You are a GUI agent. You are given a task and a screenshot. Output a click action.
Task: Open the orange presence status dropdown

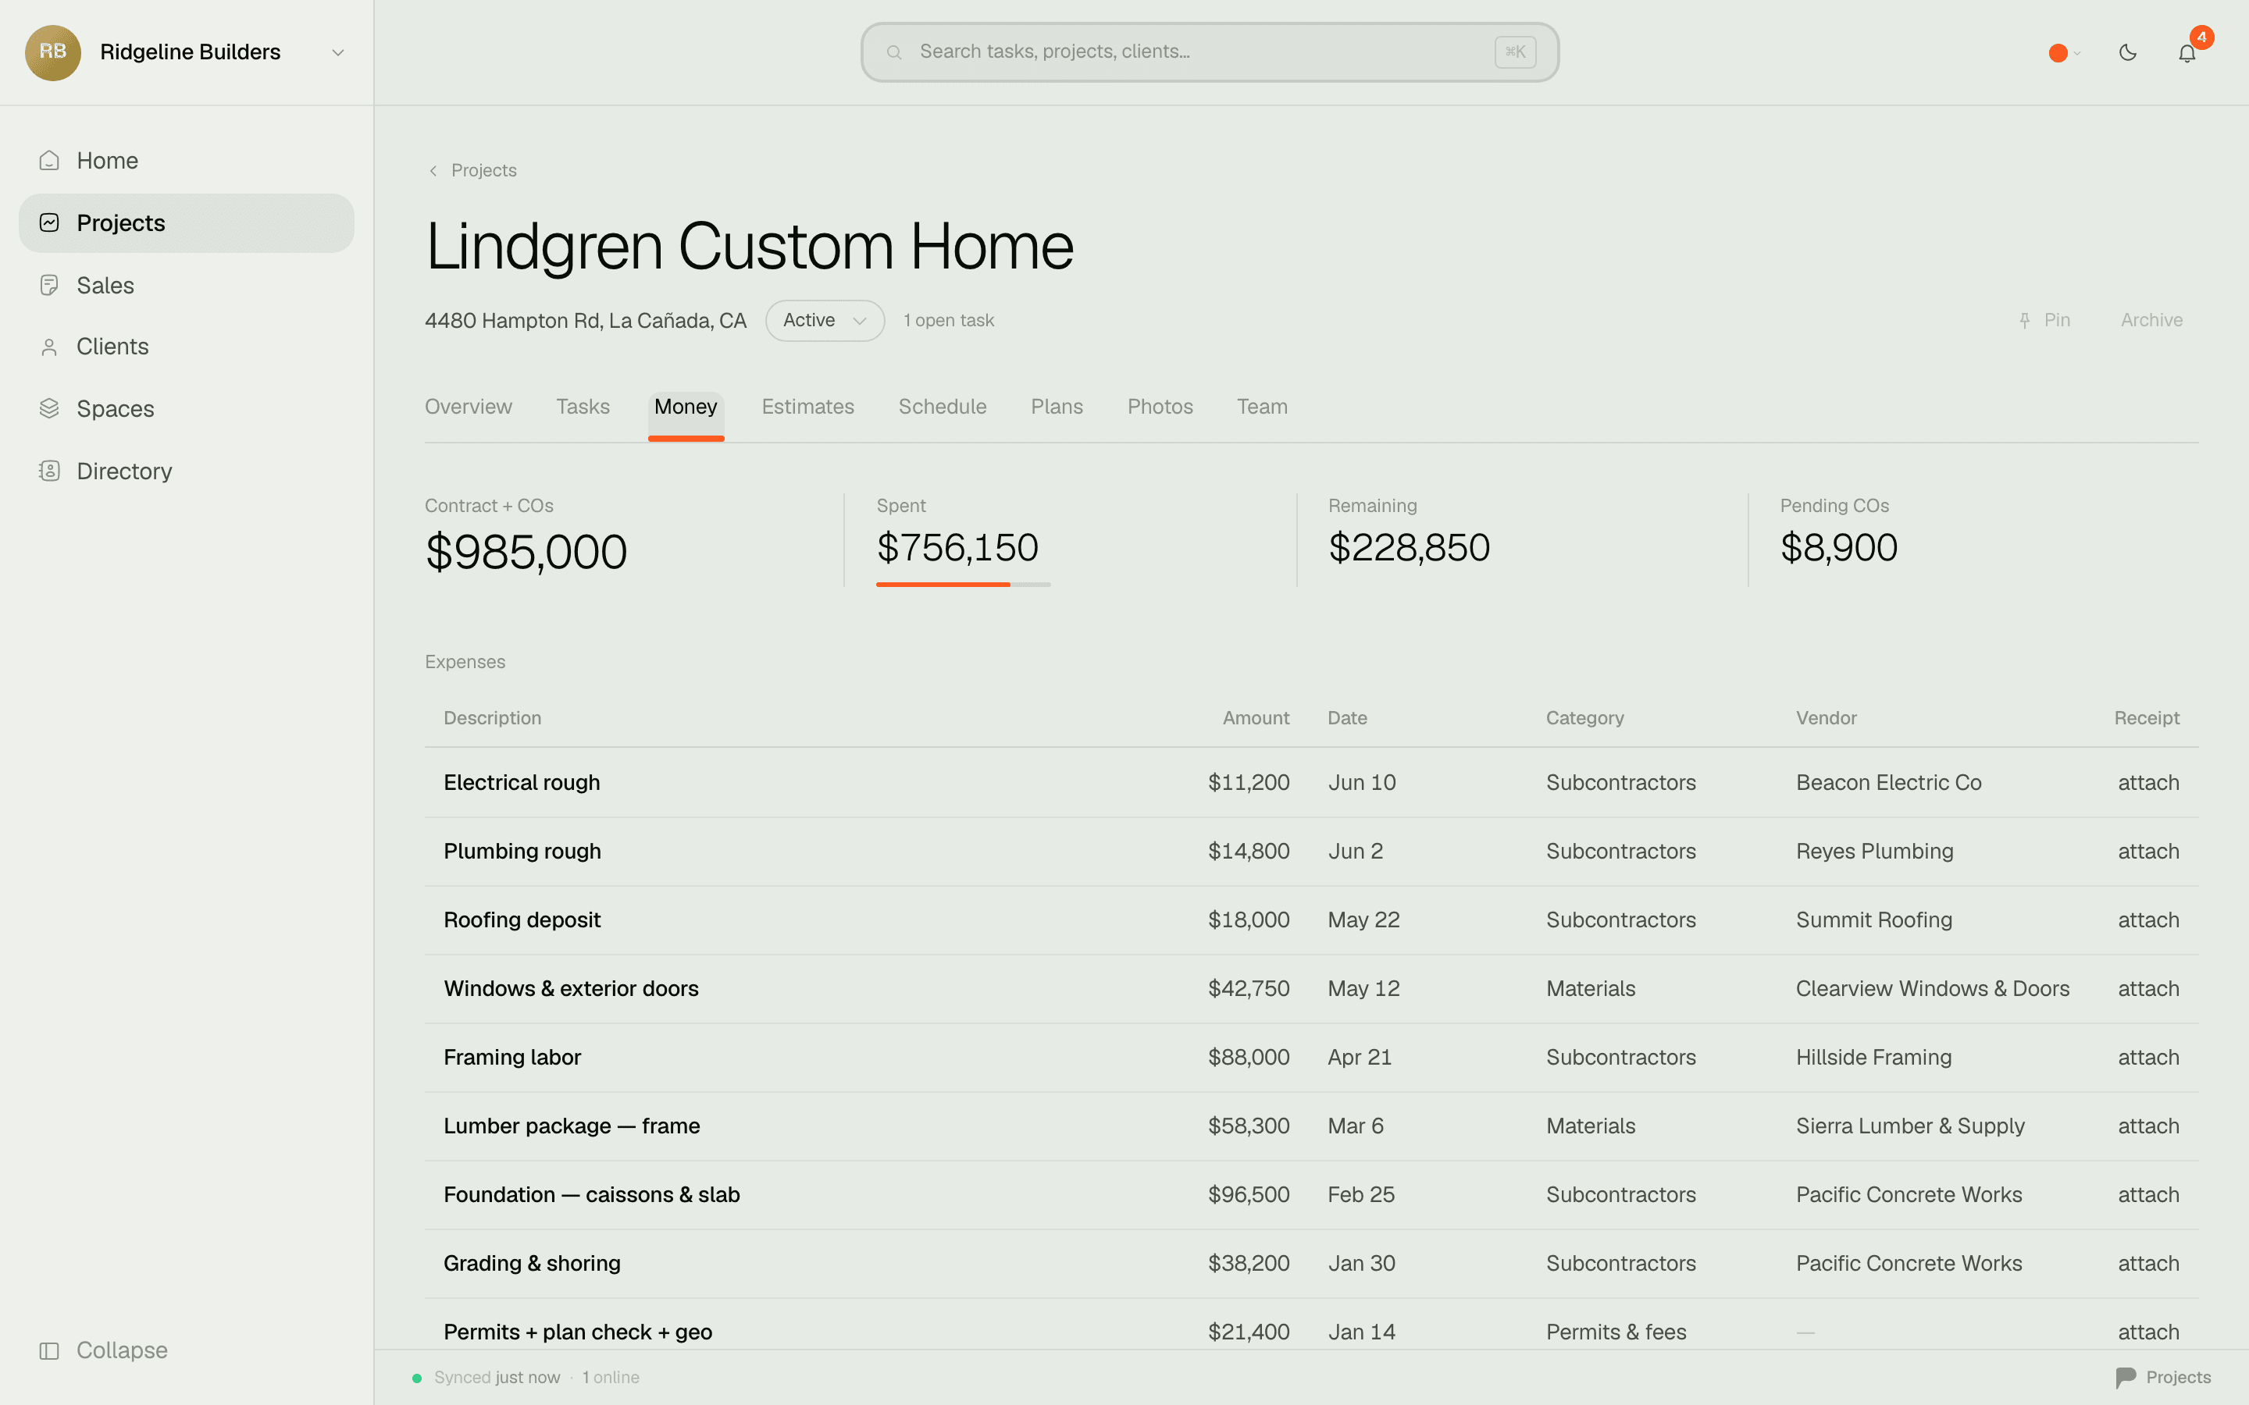[2064, 53]
